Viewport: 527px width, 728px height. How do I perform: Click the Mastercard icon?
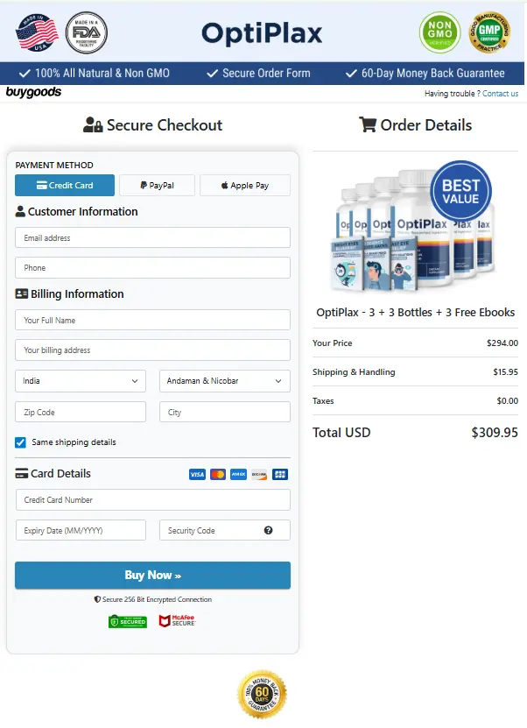click(x=217, y=474)
